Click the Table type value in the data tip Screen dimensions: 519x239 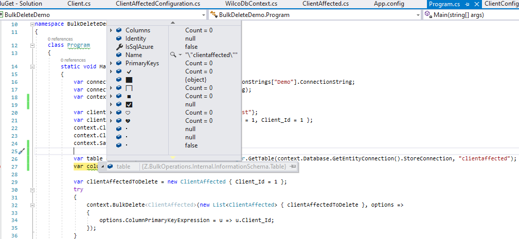(x=214, y=167)
